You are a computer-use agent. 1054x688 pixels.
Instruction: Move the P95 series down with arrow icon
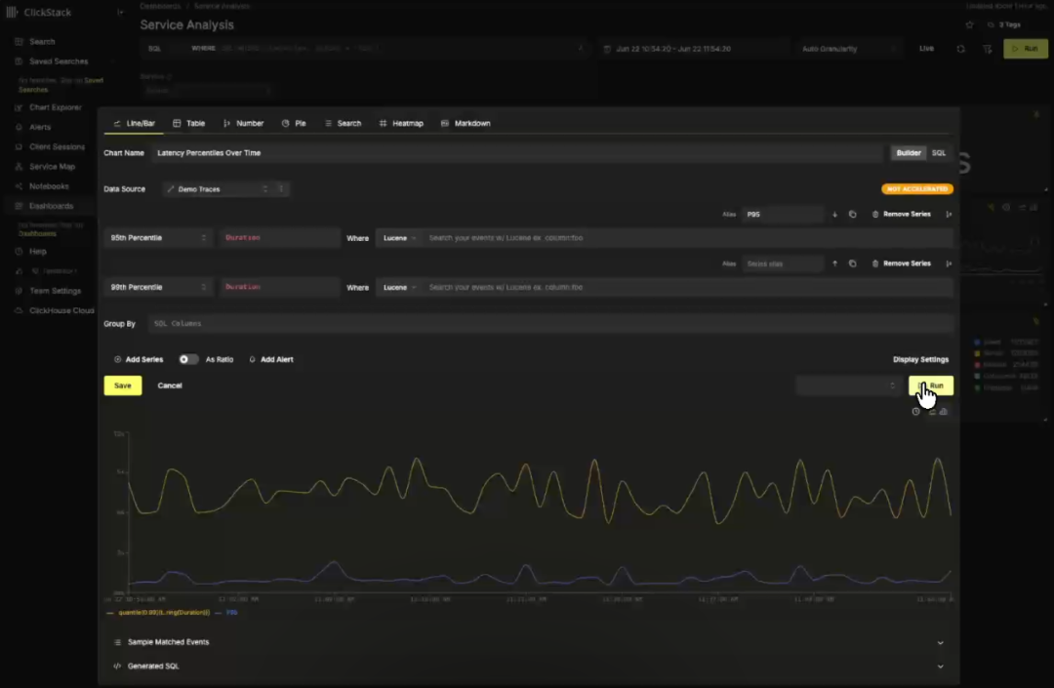point(834,215)
